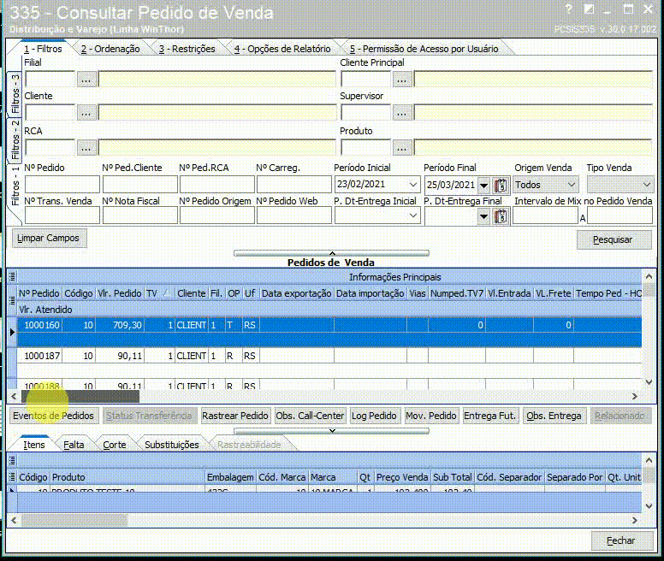Open column options icon beside Código header in items

pyautogui.click(x=12, y=477)
